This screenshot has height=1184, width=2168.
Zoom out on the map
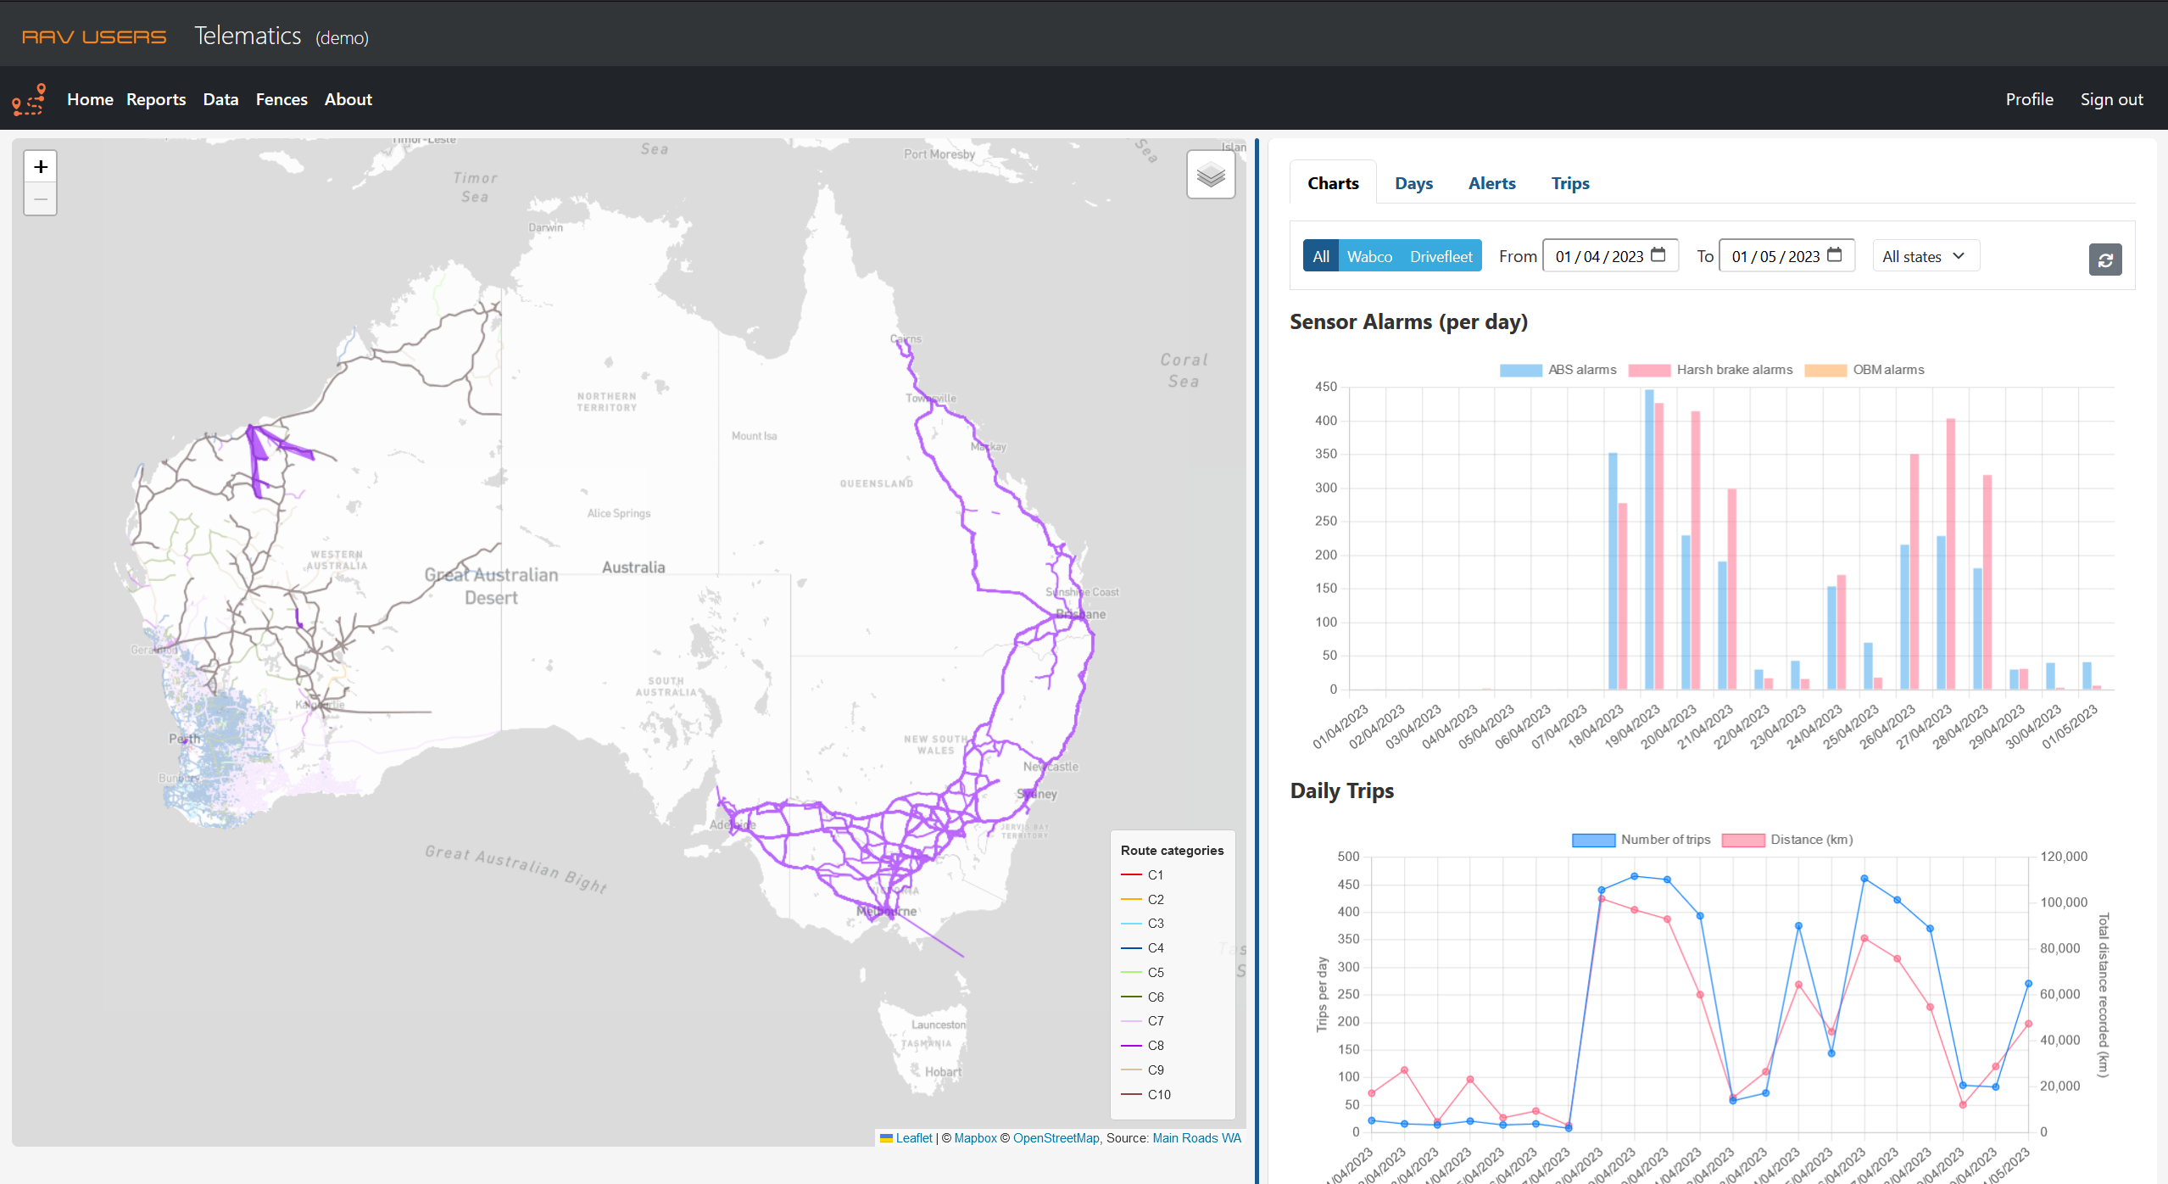40,199
